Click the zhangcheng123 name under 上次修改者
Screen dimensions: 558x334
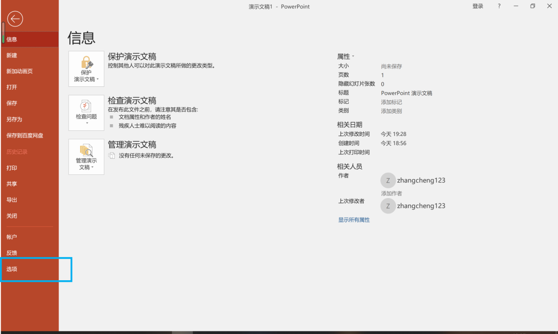tap(421, 206)
